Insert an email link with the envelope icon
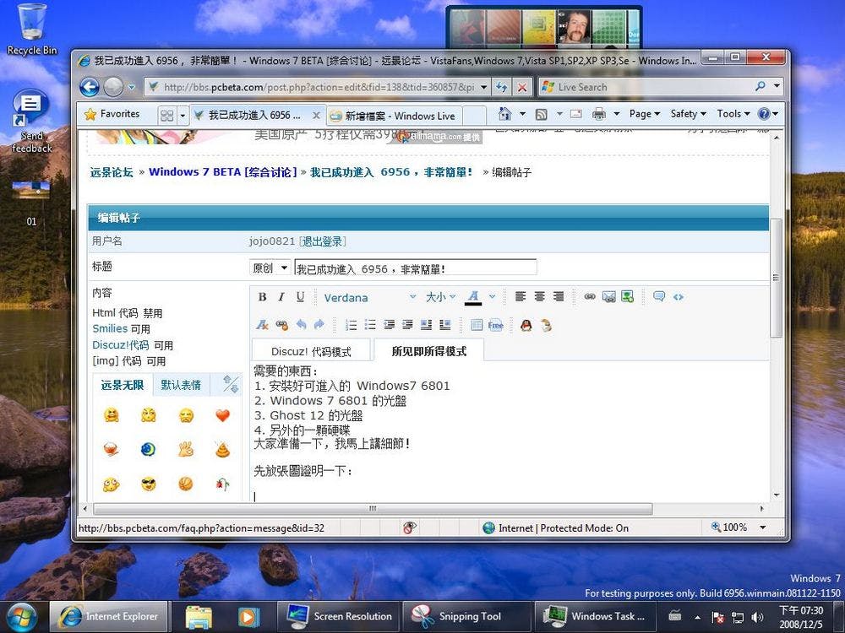Viewport: 845px width, 633px height. [609, 296]
